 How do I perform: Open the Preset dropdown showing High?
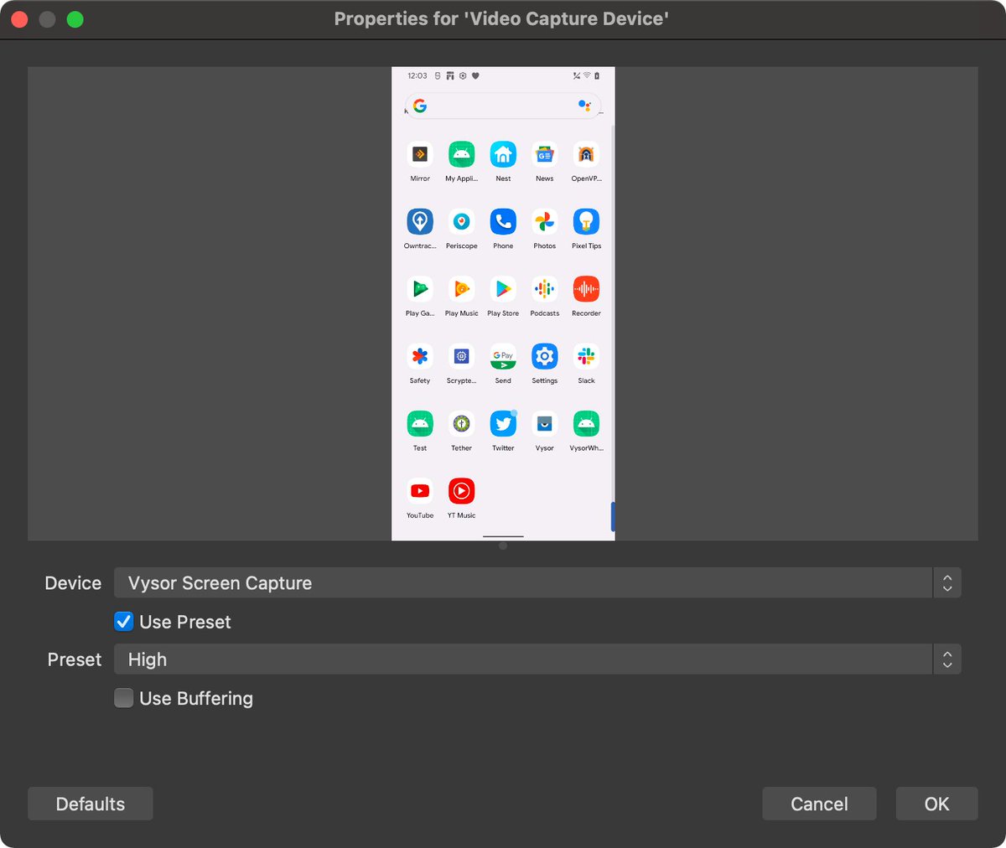(537, 659)
